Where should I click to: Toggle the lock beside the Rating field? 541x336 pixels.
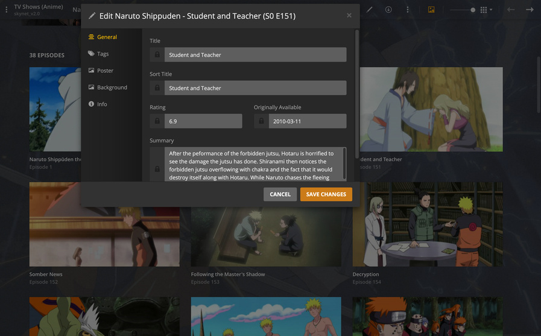157,121
